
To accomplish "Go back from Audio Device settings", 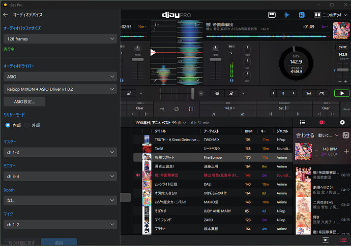I will [6, 15].
